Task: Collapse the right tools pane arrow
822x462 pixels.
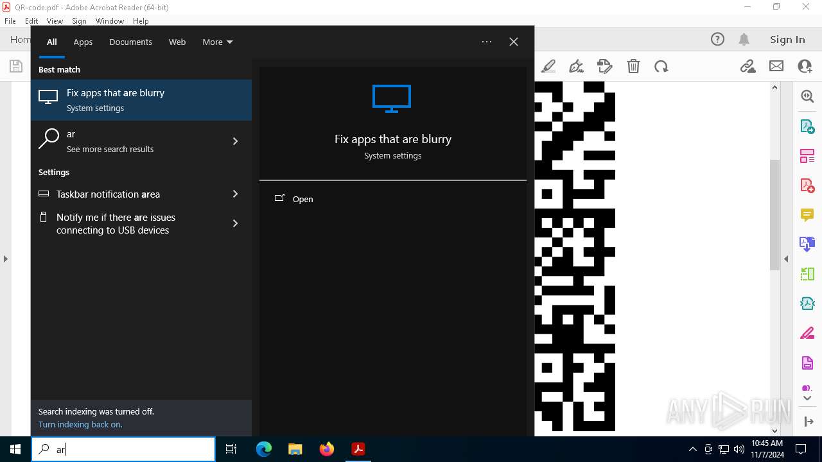Action: click(786, 259)
